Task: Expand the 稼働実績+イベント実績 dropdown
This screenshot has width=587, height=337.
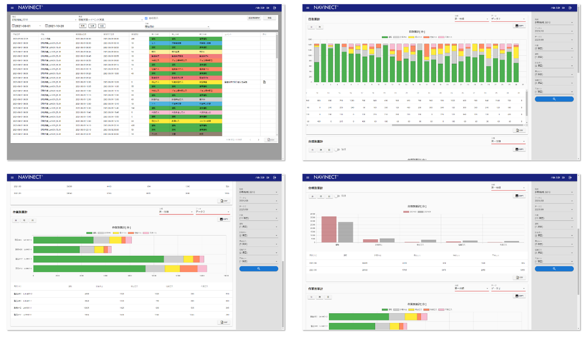Action: (x=110, y=19)
